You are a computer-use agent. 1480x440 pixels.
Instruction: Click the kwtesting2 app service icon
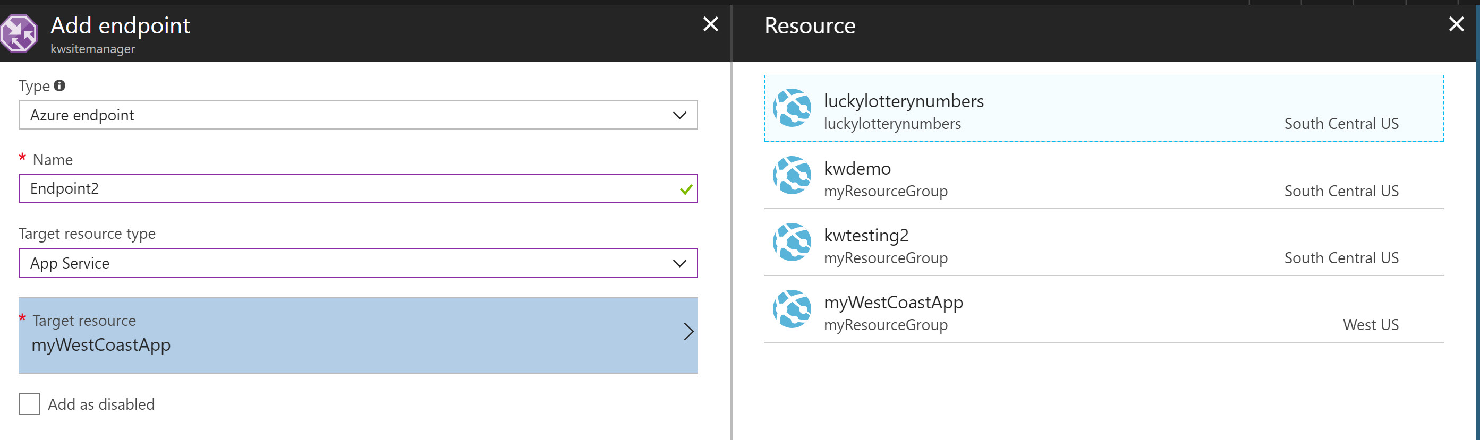pyautogui.click(x=792, y=242)
